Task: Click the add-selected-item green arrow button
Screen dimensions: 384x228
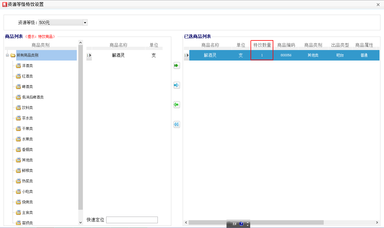Action: point(177,66)
